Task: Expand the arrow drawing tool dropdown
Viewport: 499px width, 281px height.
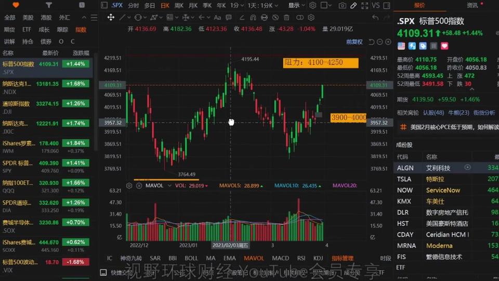Action: click(x=208, y=18)
